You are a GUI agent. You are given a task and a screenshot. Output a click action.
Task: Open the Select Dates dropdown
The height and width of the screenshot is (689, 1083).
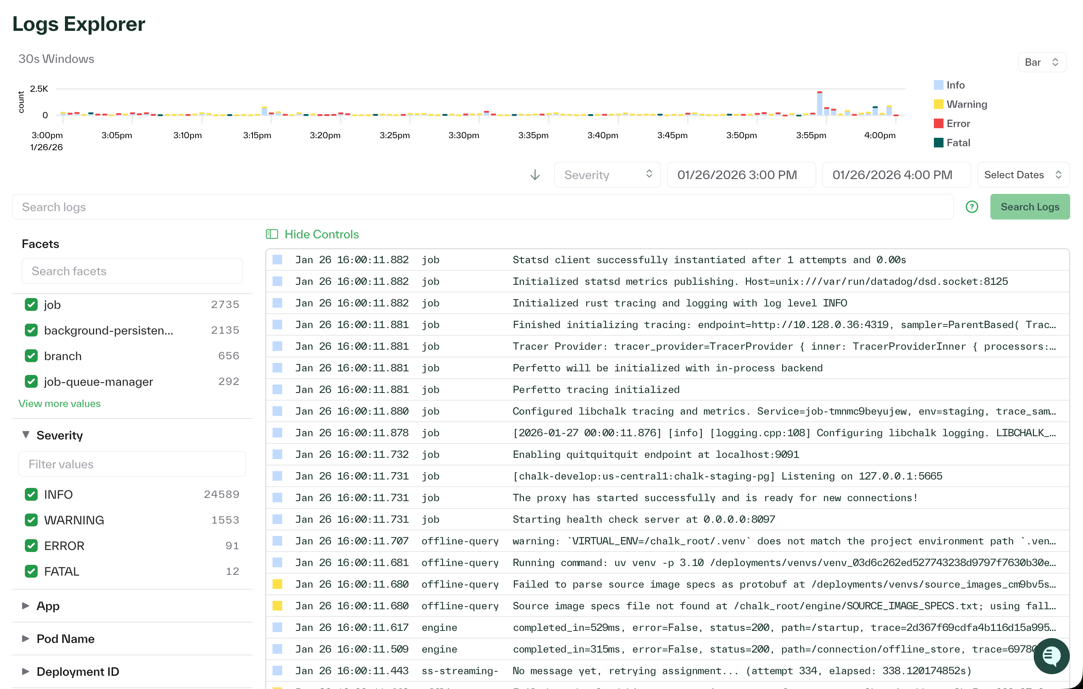[1024, 174]
